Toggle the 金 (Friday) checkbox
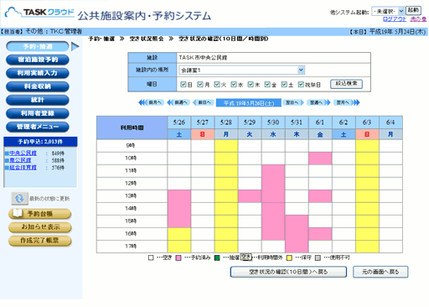 (267, 84)
